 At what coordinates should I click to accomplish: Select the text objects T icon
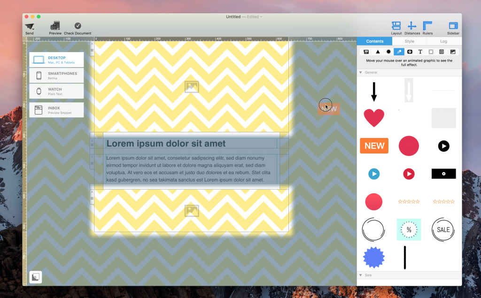coord(420,52)
